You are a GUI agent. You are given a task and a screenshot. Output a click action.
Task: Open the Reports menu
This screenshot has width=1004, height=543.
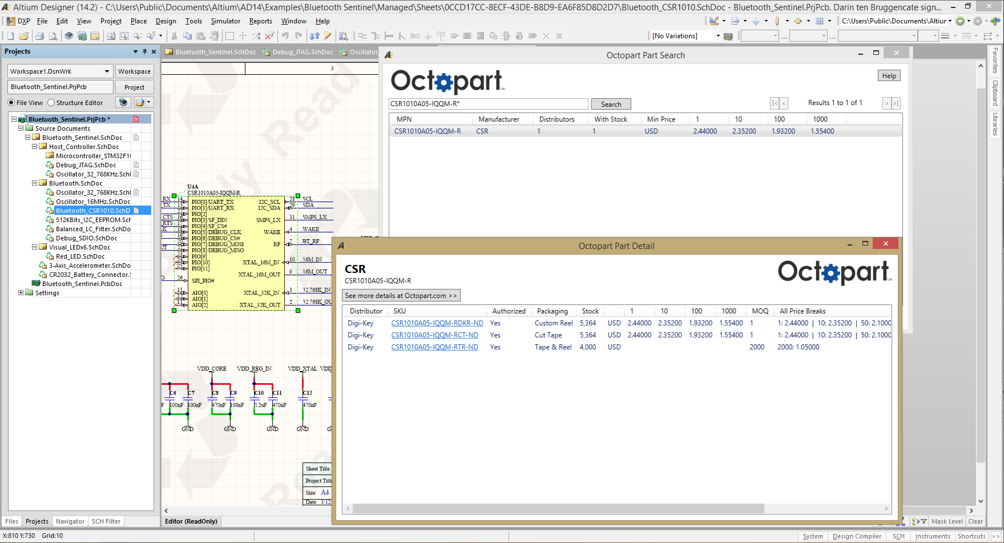260,21
